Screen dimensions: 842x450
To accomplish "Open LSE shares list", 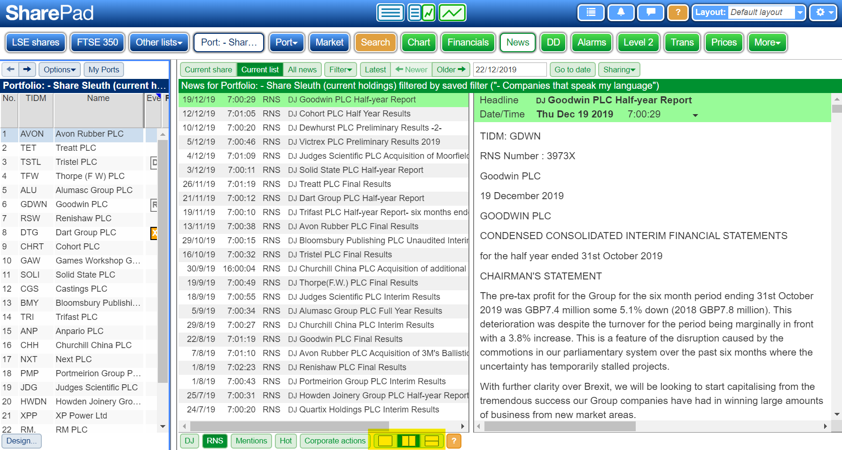I will click(x=36, y=42).
